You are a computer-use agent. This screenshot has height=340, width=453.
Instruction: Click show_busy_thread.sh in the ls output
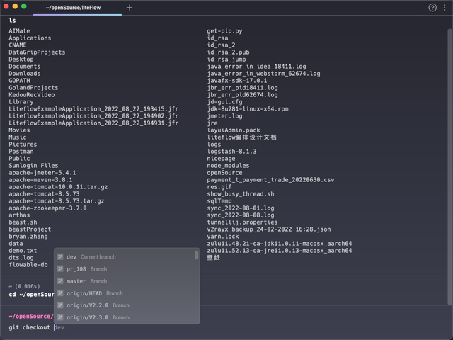point(240,194)
